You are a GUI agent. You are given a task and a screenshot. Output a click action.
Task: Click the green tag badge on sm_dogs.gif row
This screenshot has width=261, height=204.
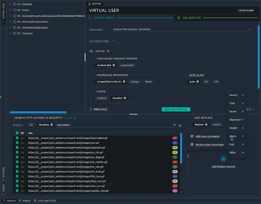(175, 157)
